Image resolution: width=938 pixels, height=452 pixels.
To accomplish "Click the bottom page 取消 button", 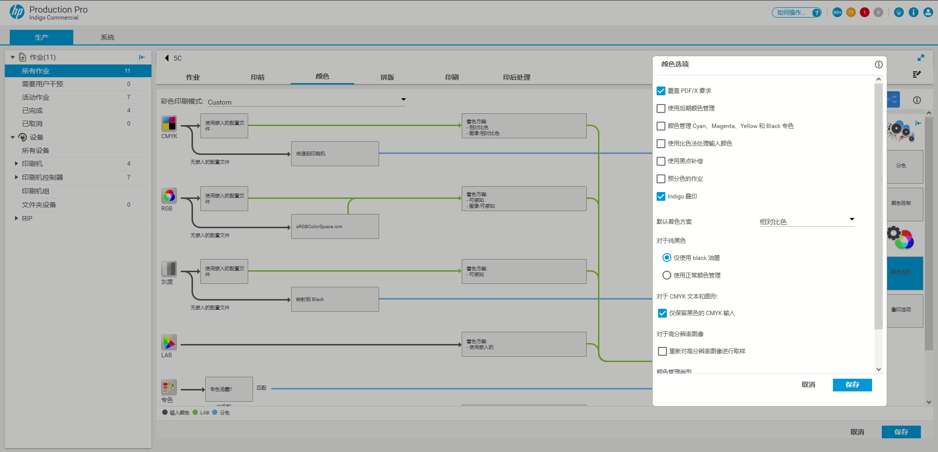I will pos(857,432).
